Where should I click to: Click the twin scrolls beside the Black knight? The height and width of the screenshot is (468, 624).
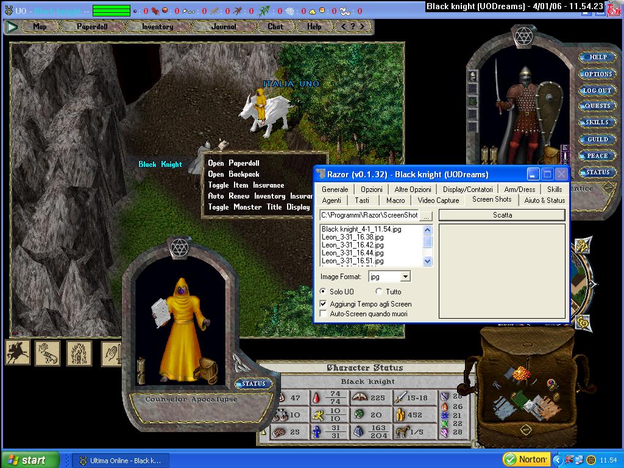tap(489, 155)
